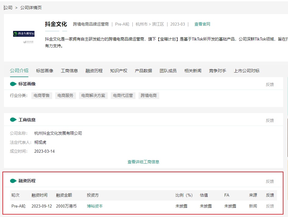288x217 pixels.
Task: Click 未披露 under the 估值 column
Action: click(x=206, y=206)
